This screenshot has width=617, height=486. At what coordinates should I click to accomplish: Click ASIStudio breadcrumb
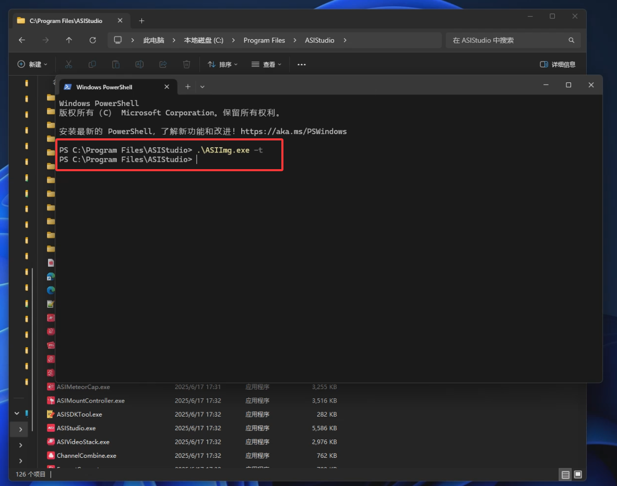(x=319, y=40)
